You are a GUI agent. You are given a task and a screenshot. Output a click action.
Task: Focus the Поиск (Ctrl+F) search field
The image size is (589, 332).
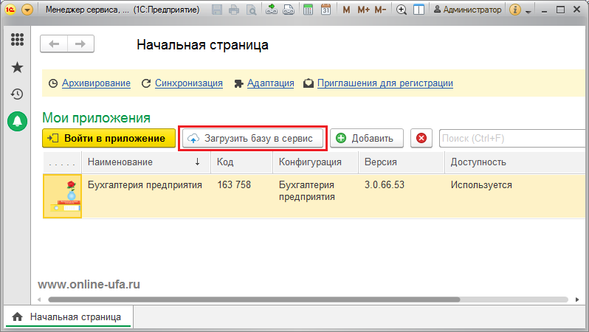click(513, 138)
